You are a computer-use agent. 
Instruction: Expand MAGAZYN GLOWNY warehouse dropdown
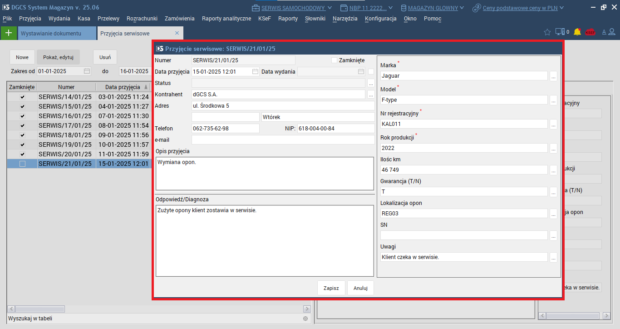point(462,8)
